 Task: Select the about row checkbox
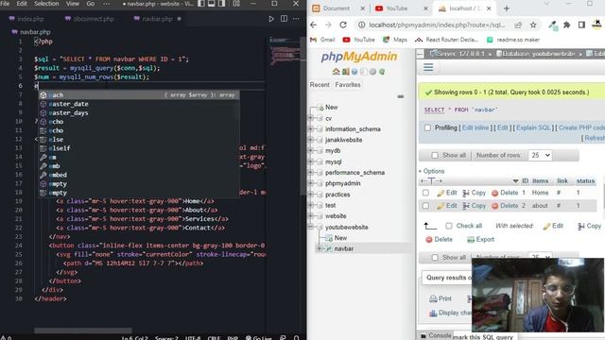(x=425, y=206)
